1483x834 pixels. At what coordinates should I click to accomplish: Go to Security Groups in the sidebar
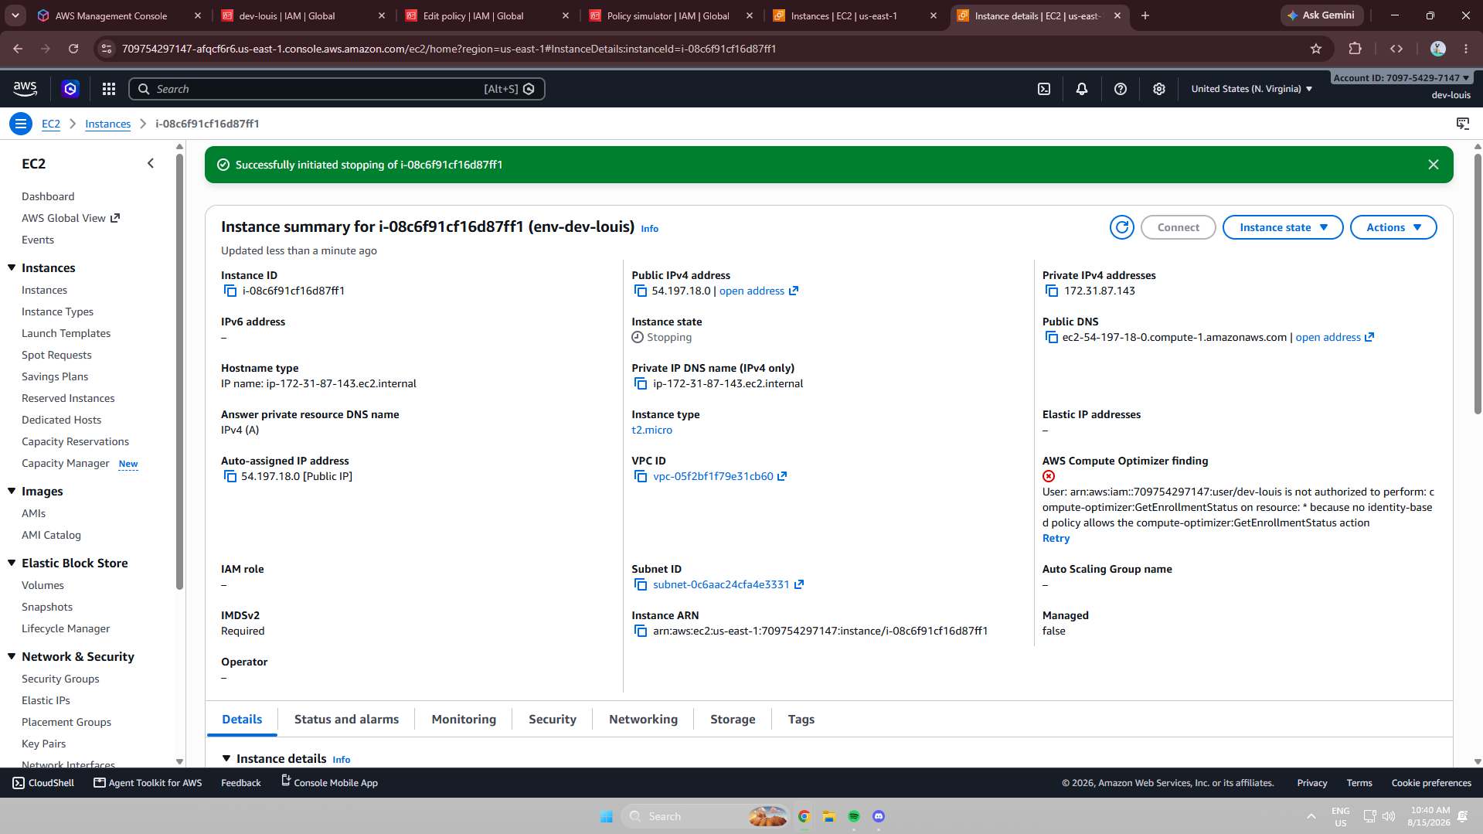(x=60, y=679)
